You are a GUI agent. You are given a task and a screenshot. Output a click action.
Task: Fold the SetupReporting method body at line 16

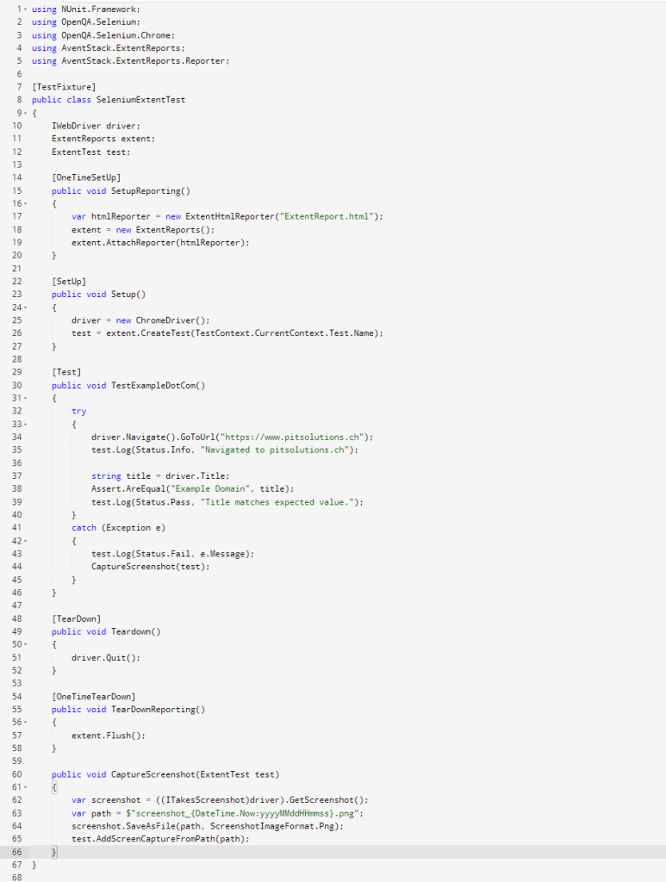24,204
